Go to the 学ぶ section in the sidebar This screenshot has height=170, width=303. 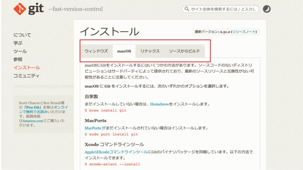point(18,43)
